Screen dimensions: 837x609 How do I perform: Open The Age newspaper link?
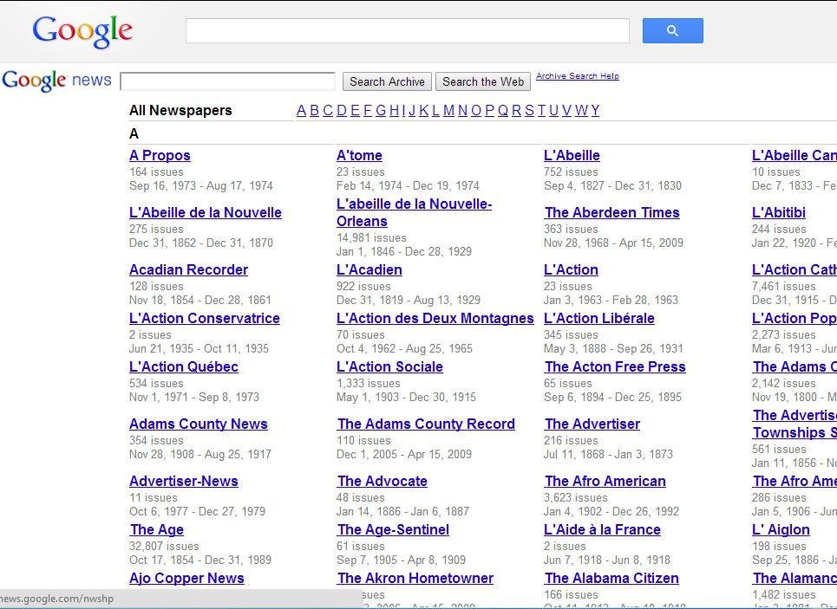(156, 530)
